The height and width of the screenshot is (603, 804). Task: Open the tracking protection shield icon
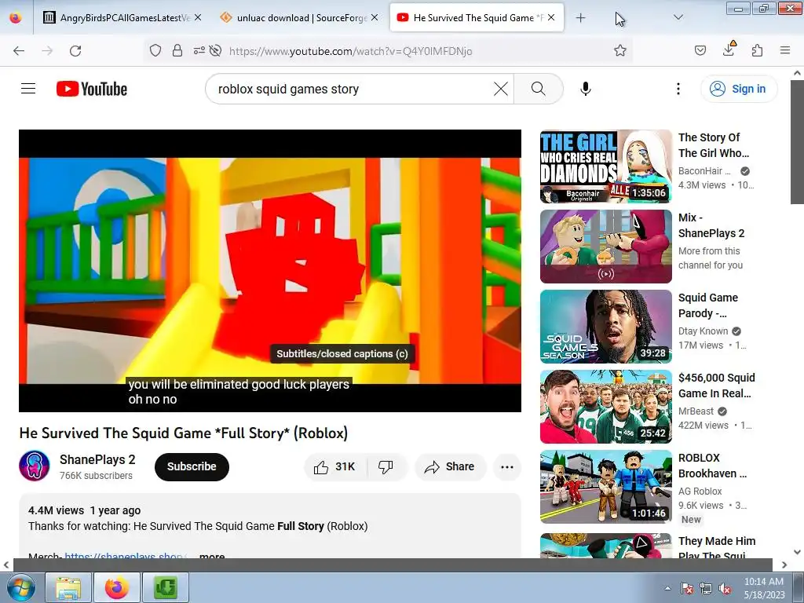coord(155,50)
